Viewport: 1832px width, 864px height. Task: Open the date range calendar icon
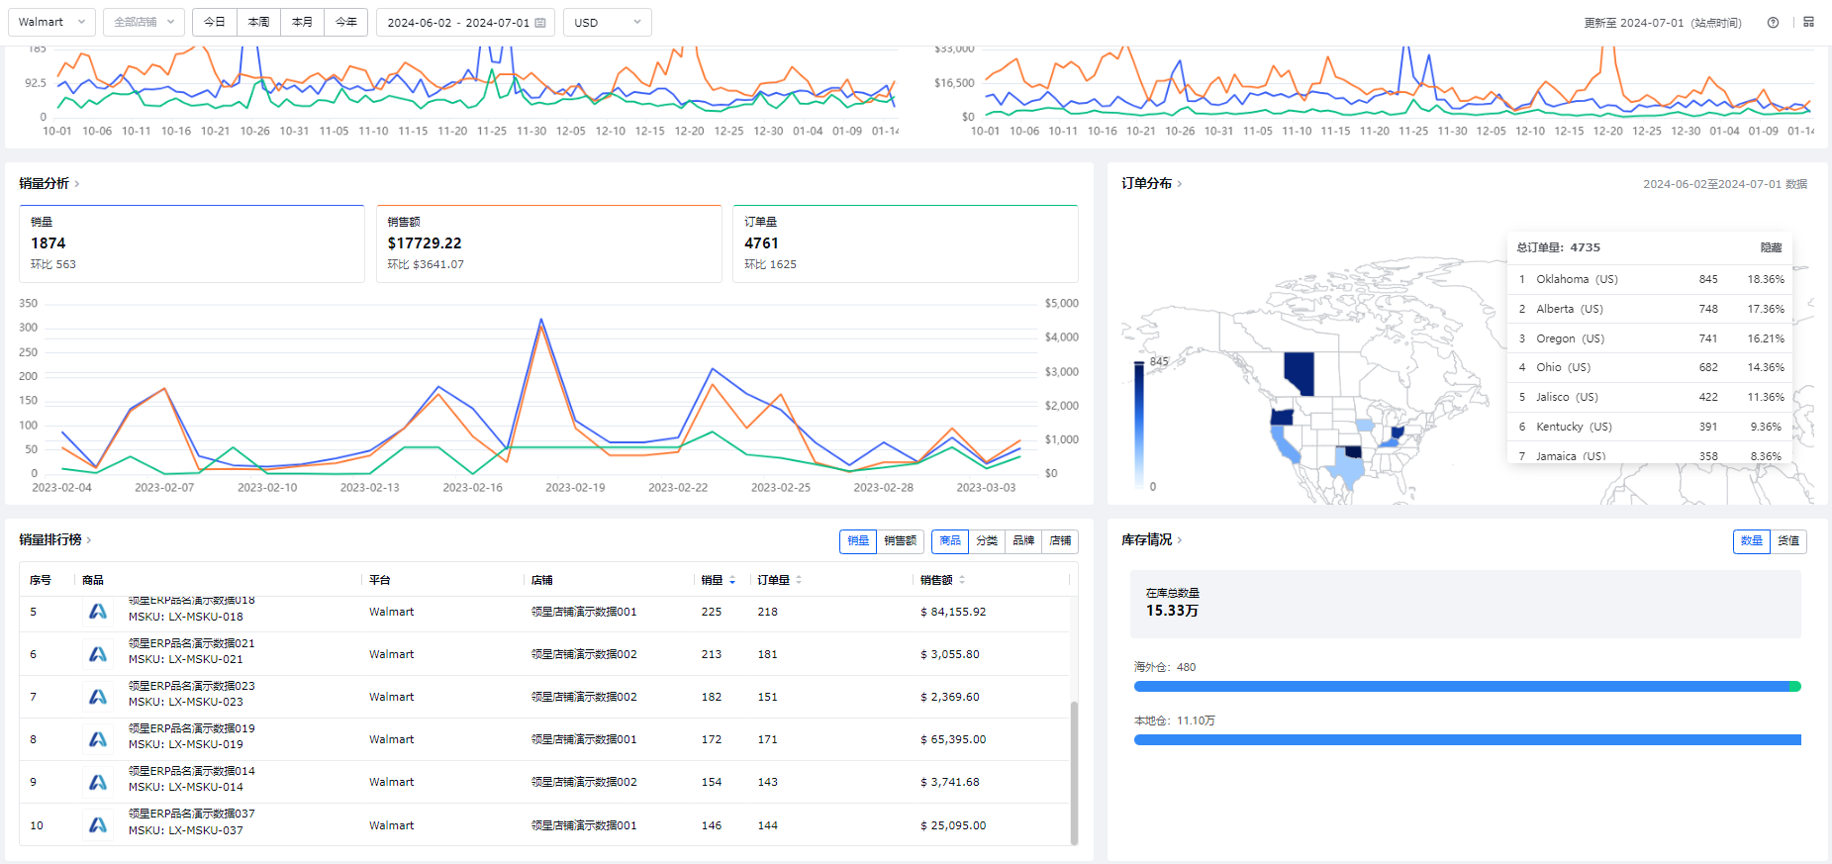point(540,23)
